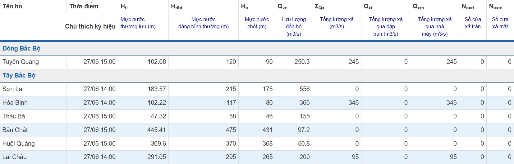
Task: Click Hòa Bình's 27/06 14:00 timestamp cell
Action: tap(99, 103)
